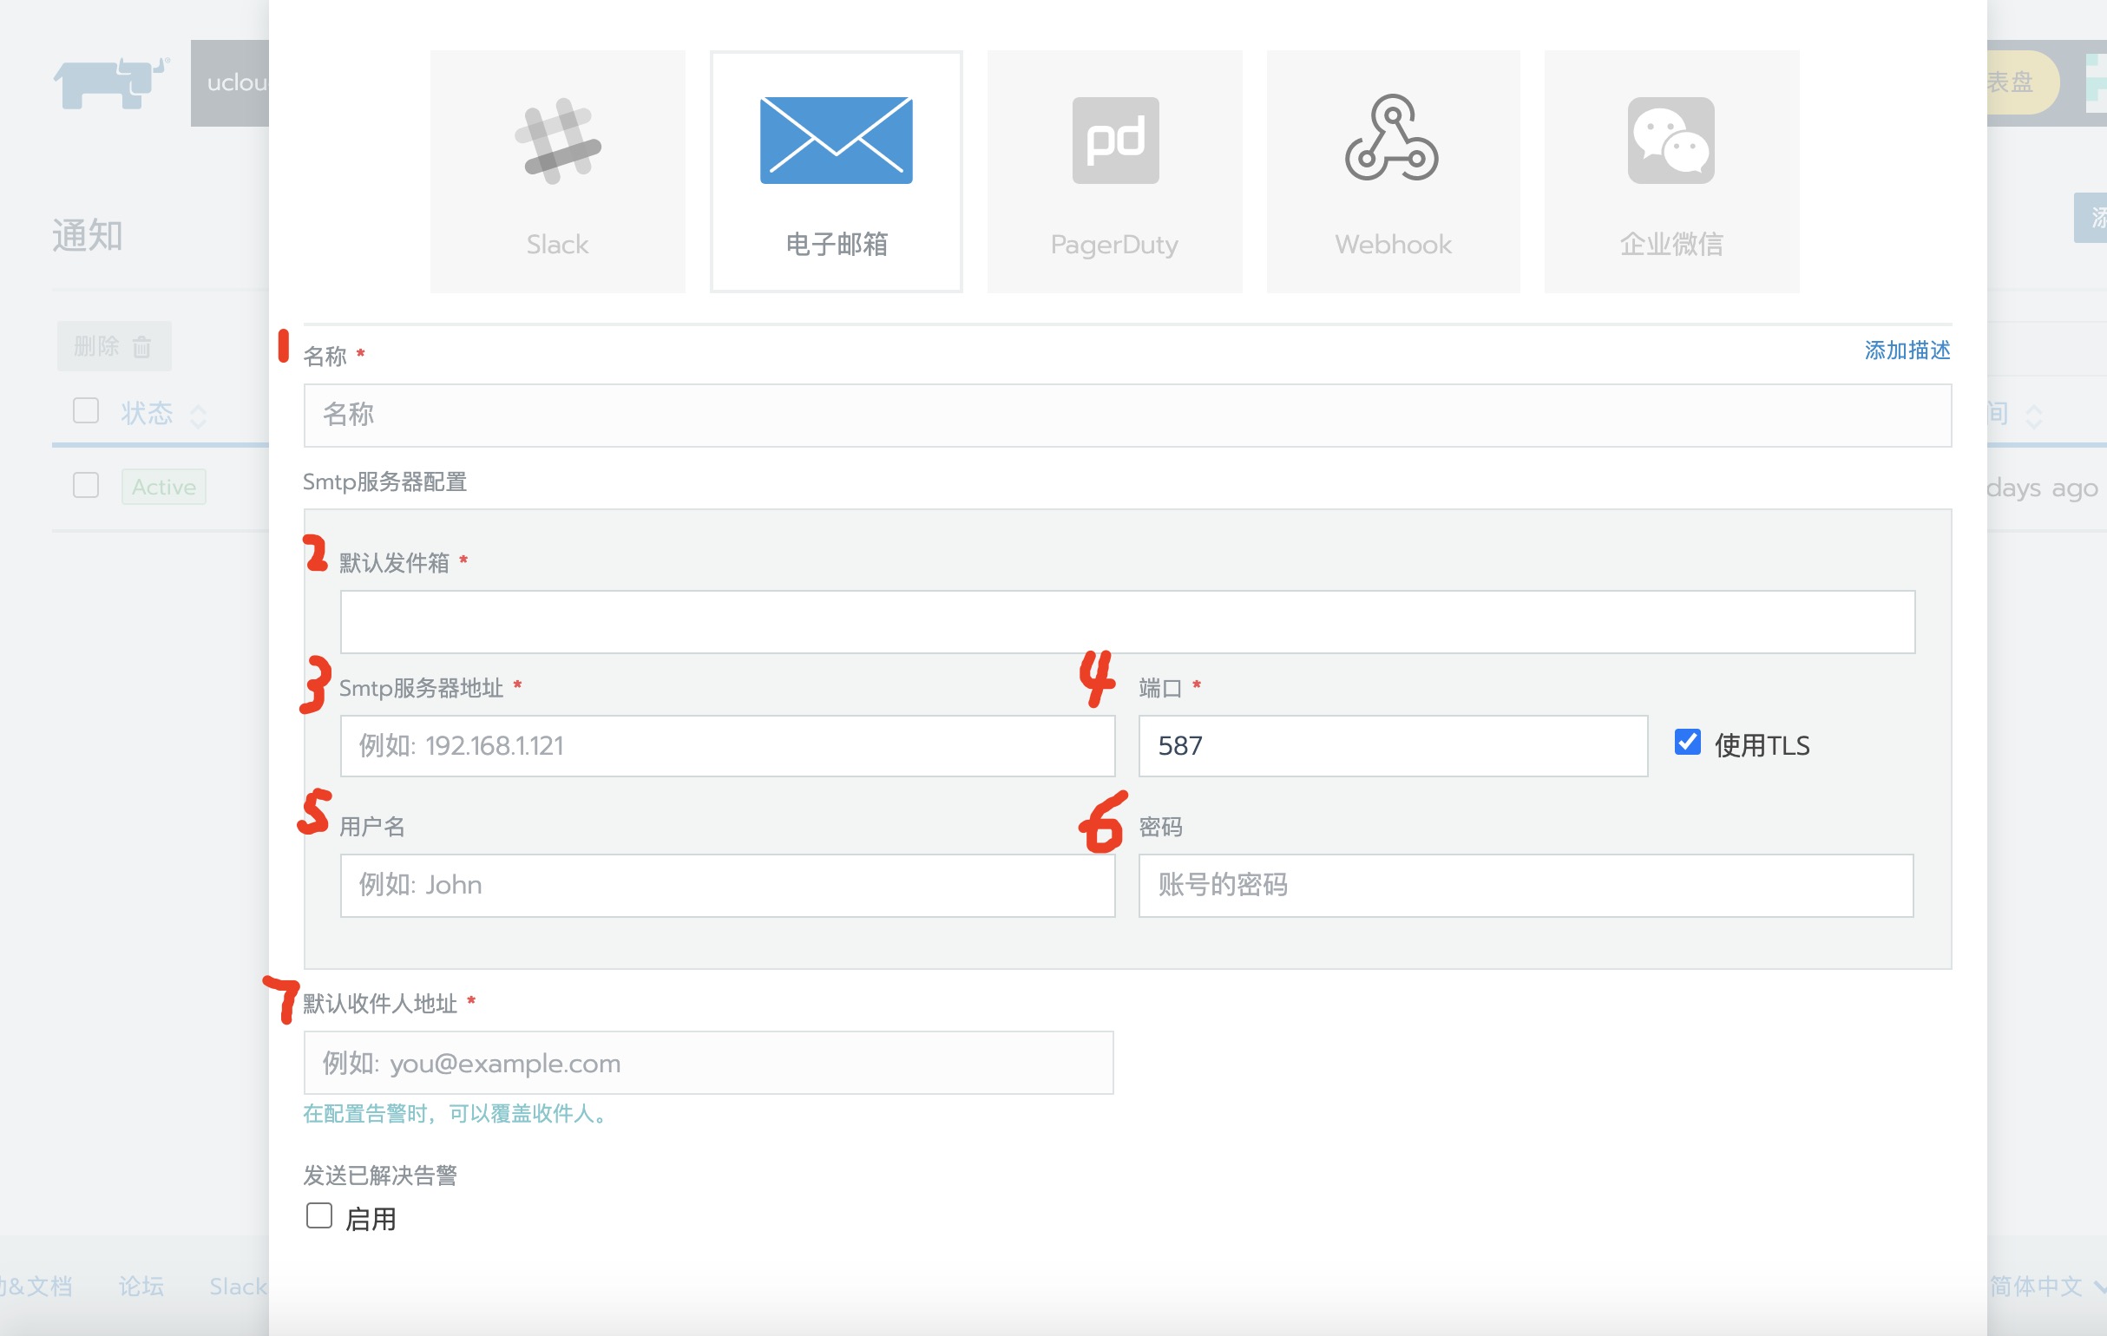Screen dimensions: 2107x1336
Task: Check the Active row selection checkbox
Action: coord(85,486)
